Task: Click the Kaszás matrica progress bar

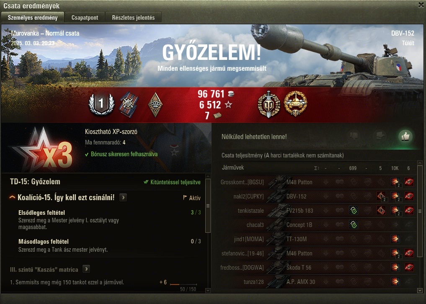Action: pyautogui.click(x=183, y=284)
